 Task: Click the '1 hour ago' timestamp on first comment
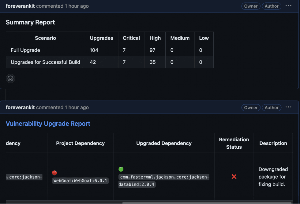pyautogui.click(x=77, y=6)
